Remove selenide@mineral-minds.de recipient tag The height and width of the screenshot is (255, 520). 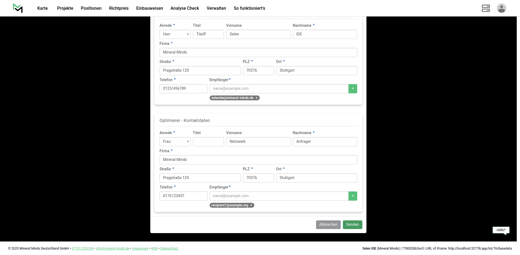[x=256, y=98]
